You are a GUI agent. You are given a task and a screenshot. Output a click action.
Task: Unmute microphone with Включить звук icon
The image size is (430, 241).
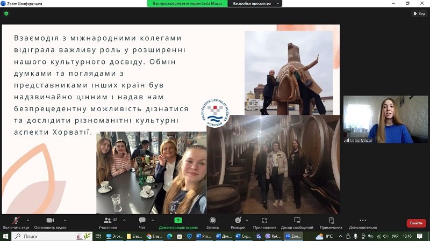coord(16,221)
